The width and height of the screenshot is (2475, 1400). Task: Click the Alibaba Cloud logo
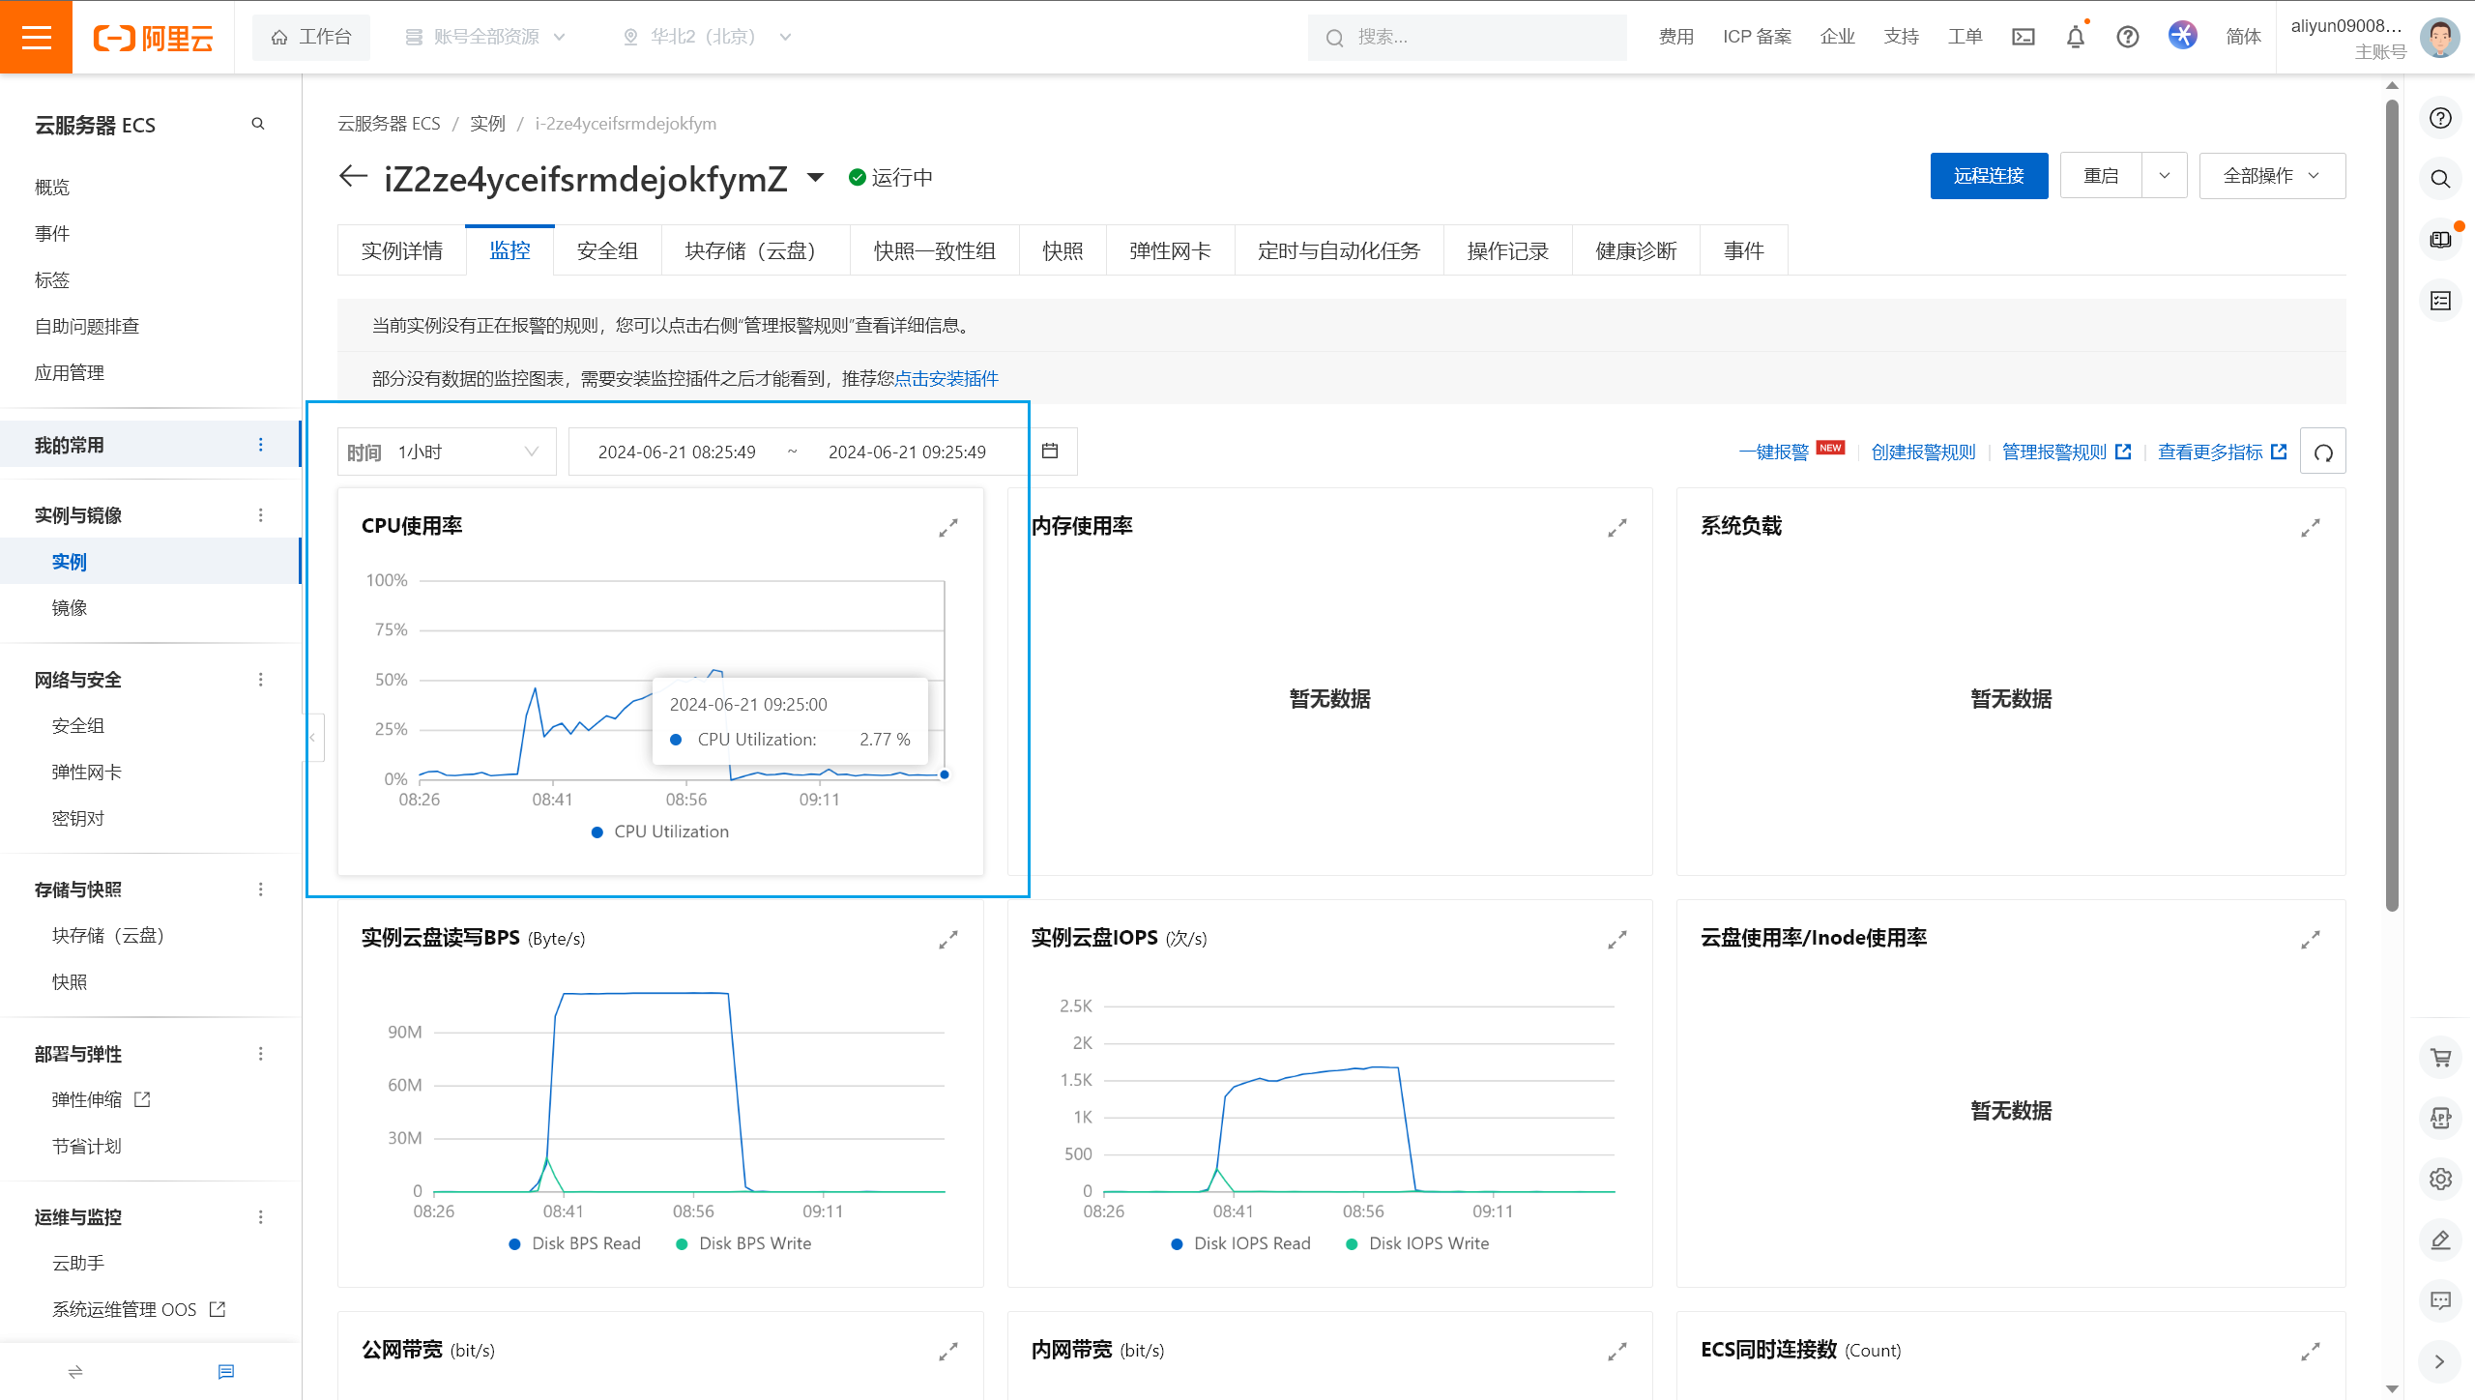pyautogui.click(x=153, y=38)
